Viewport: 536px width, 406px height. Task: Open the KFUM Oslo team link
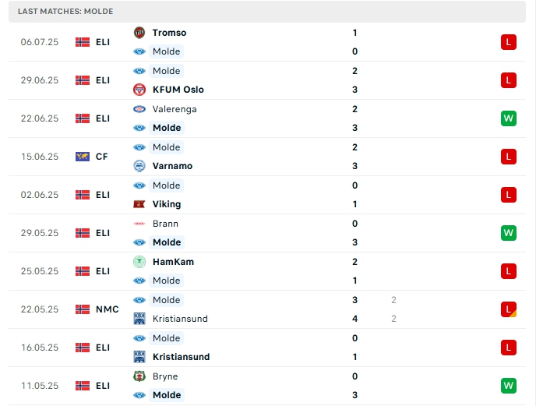tap(178, 90)
